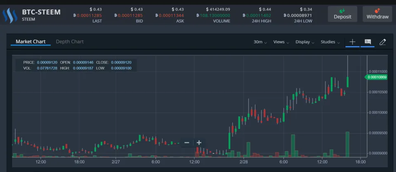Click the HIGH value 0.00009187
Viewport: 396px width, 172px height.
(83, 68)
